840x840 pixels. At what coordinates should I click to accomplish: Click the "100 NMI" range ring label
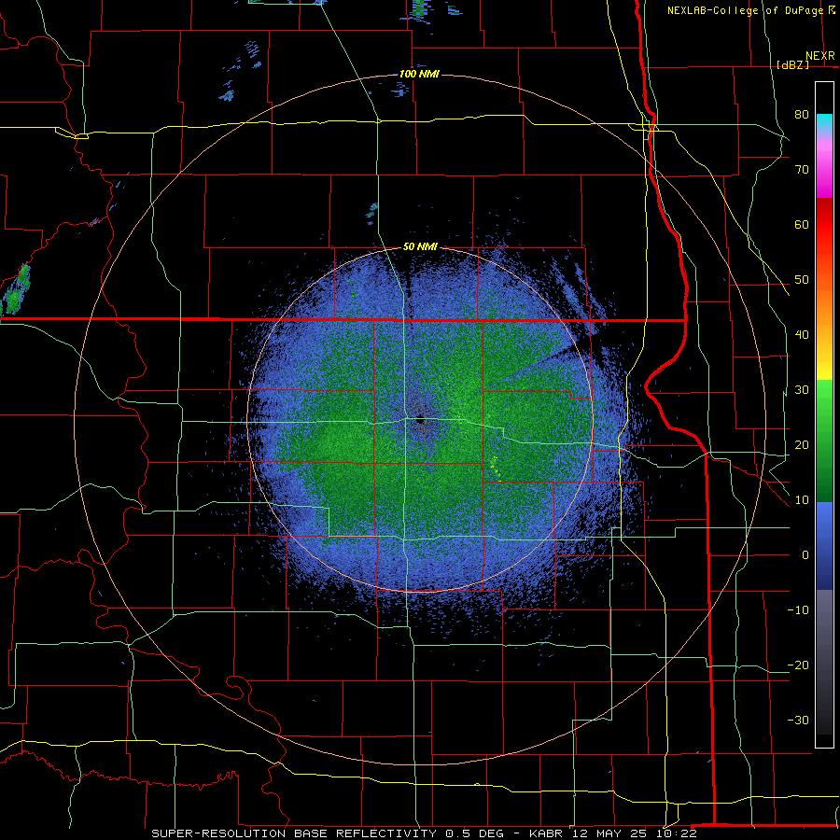pyautogui.click(x=419, y=74)
